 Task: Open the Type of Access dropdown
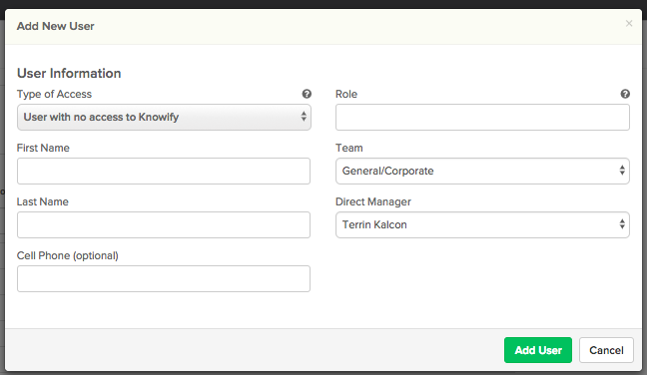pyautogui.click(x=164, y=117)
